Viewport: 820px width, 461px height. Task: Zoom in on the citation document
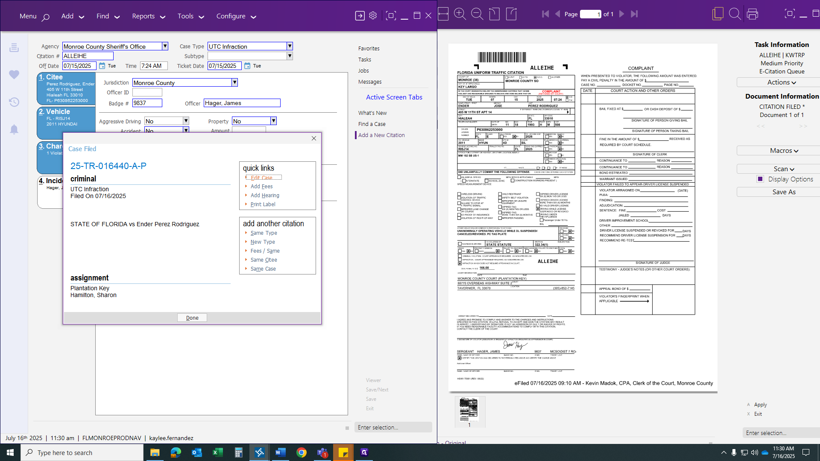pos(460,14)
